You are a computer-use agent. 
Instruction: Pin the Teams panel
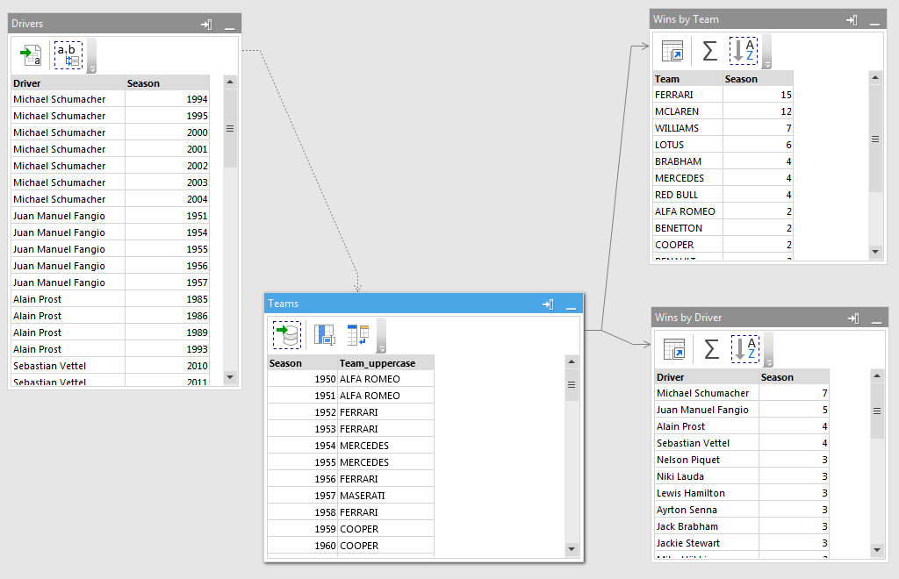548,304
